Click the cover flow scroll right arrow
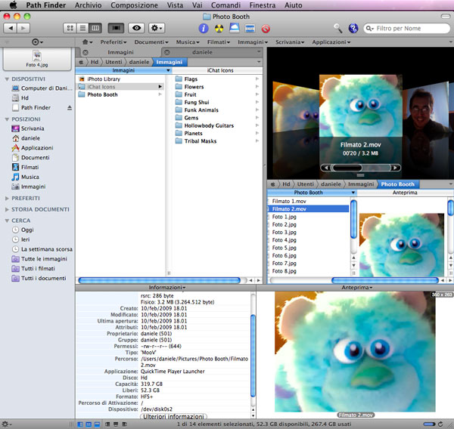This screenshot has width=454, height=429. click(x=395, y=168)
